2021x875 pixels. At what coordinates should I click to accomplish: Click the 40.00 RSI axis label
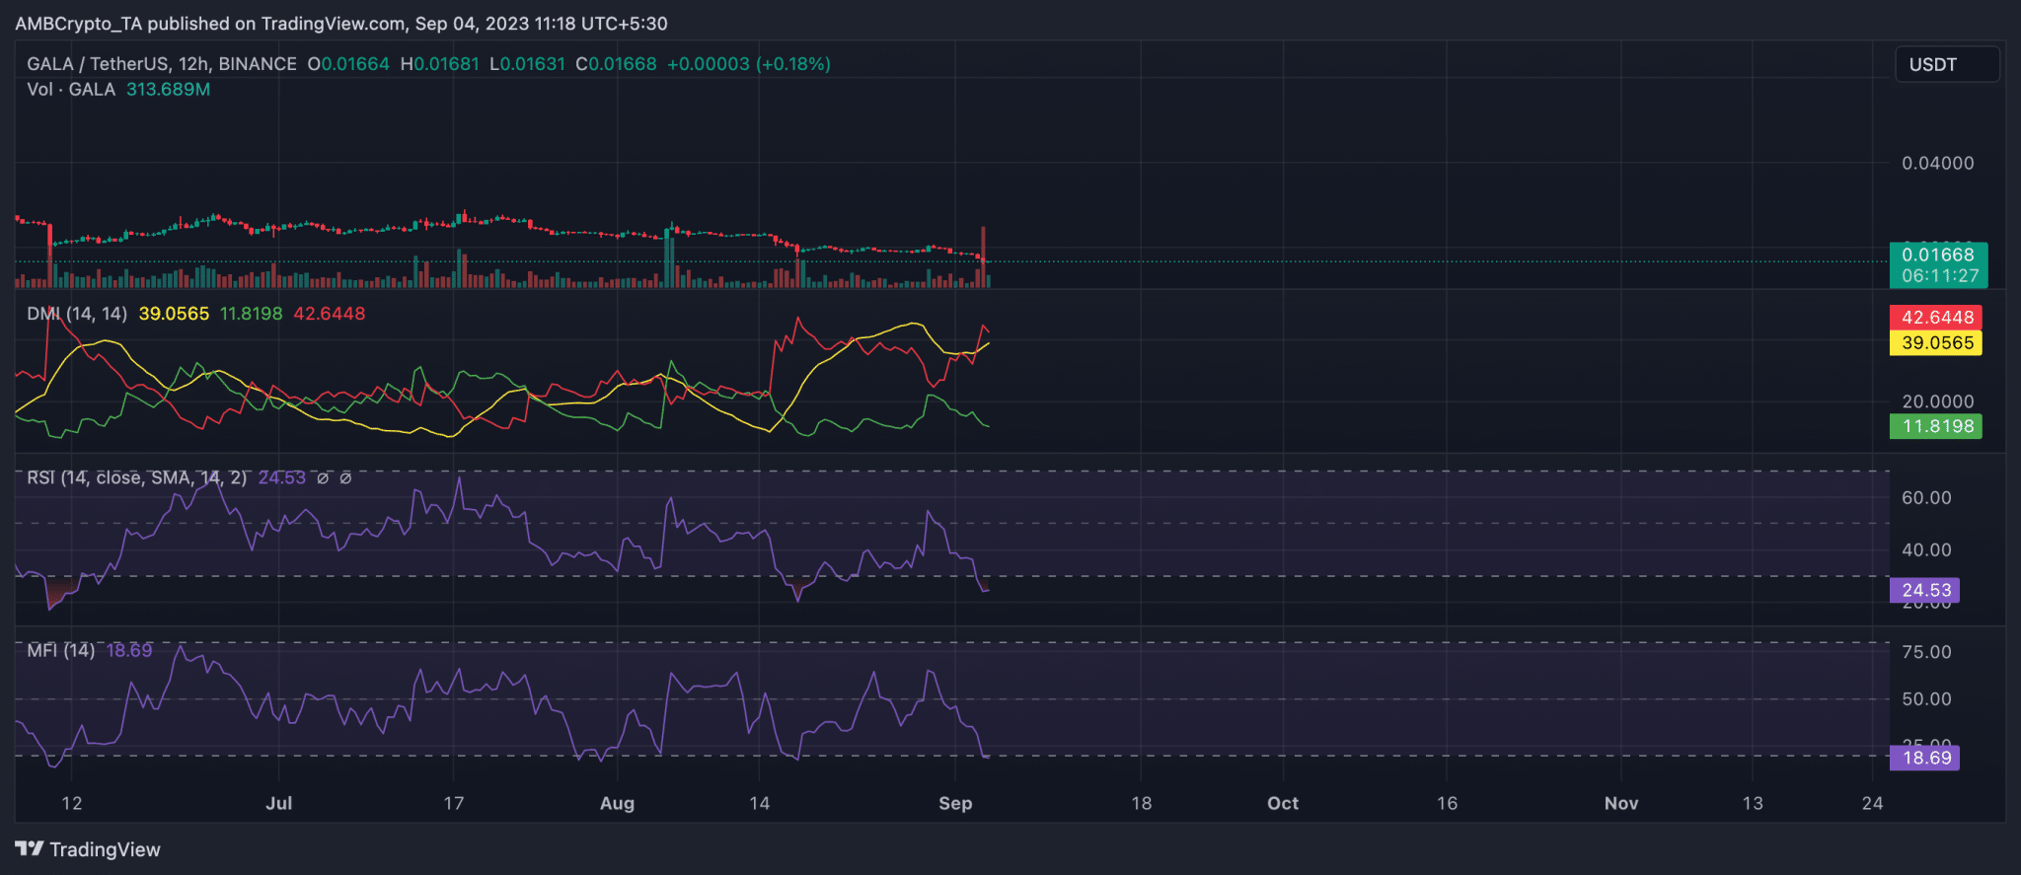coord(1926,550)
